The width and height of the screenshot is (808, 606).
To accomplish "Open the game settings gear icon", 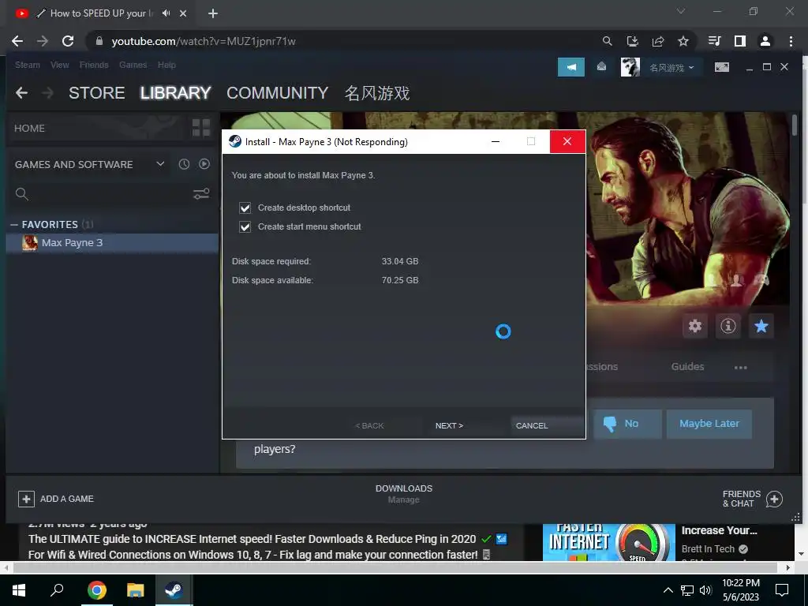I will pos(695,326).
